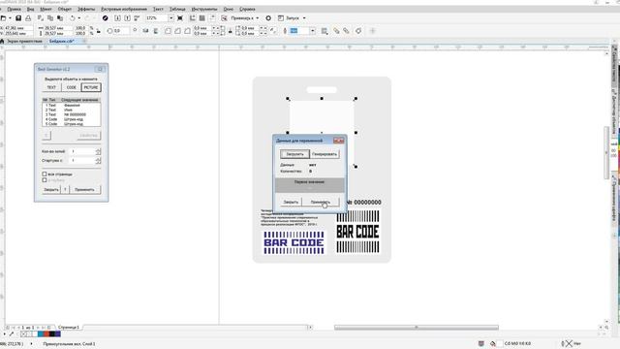Screen dimensions: 620x349
Task: Toggle the TEXT button in Badge Generator
Action: (51, 87)
